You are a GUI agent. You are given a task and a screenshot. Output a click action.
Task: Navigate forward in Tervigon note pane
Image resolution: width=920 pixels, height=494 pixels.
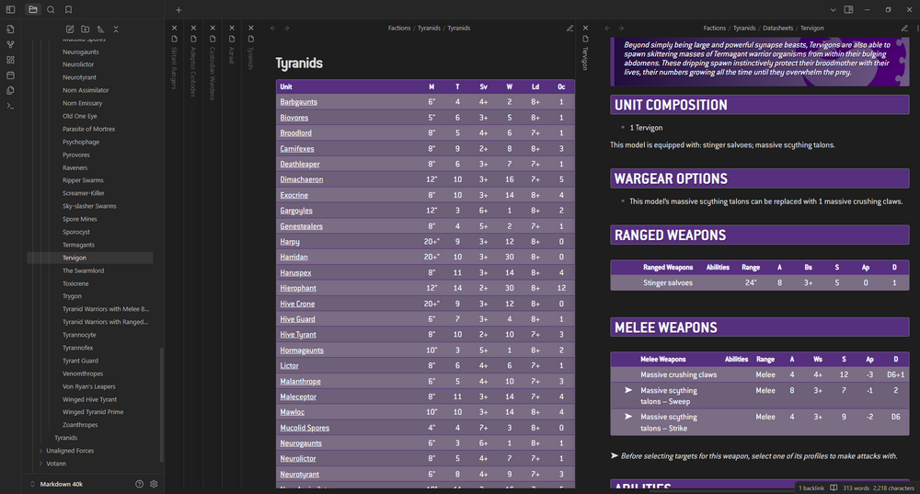click(x=621, y=29)
